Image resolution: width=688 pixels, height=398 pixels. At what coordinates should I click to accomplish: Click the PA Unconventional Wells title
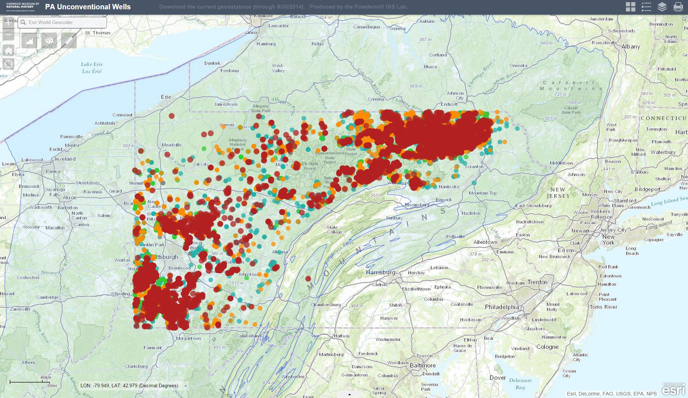[x=88, y=6]
